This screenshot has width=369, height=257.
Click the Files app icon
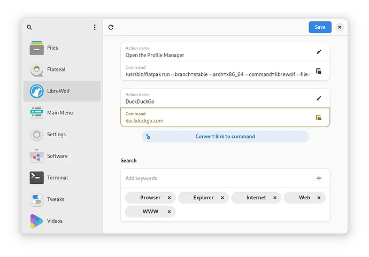pos(36,48)
